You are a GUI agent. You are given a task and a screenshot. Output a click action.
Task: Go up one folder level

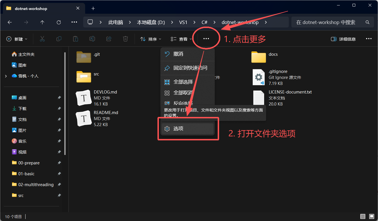(x=42, y=22)
